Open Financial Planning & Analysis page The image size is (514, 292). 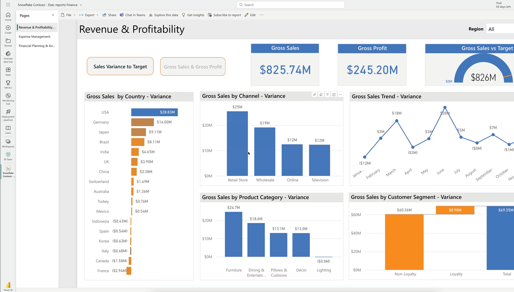point(37,46)
